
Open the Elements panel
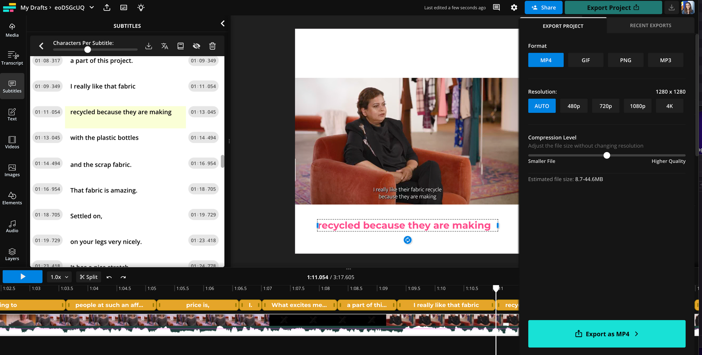pyautogui.click(x=12, y=198)
